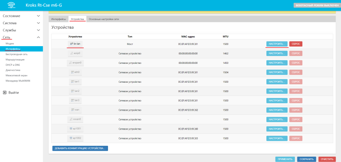Open Беспроводная сеть in the sidebar
The width and height of the screenshot is (341, 162).
(x=17, y=54)
